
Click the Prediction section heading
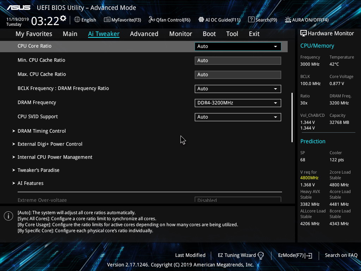coord(313,141)
